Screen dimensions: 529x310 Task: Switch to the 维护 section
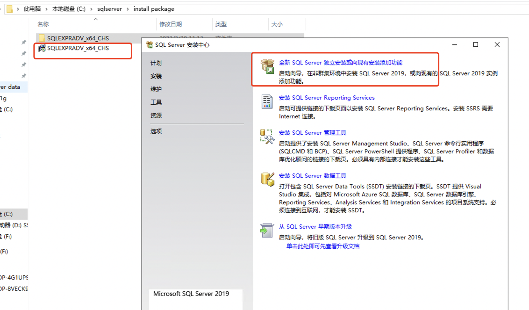[156, 89]
